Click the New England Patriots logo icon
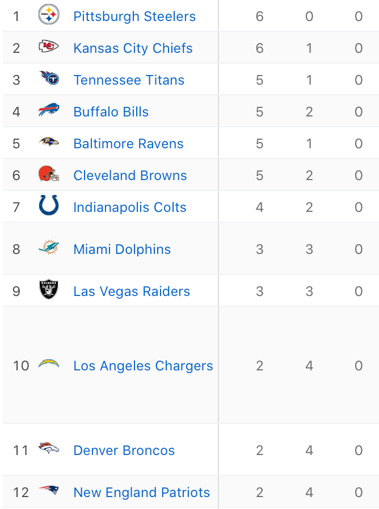 click(49, 491)
